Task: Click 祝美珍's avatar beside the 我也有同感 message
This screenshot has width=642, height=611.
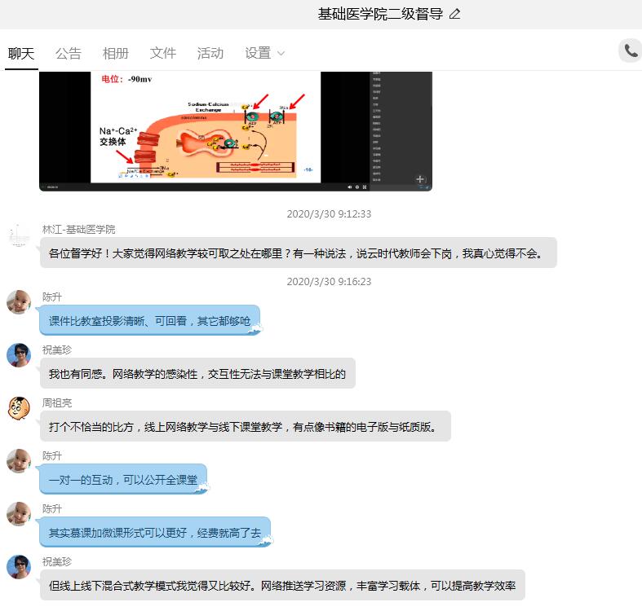Action: click(x=19, y=355)
